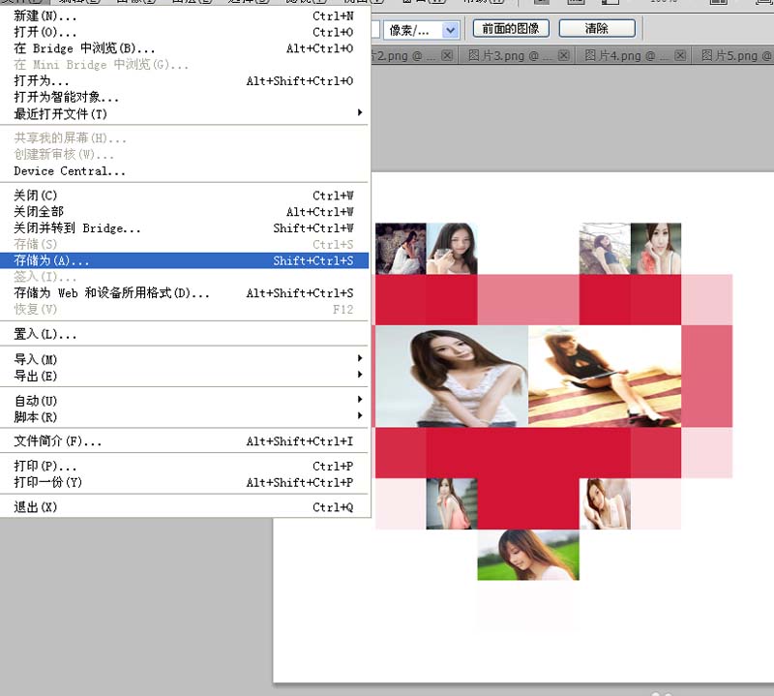Click the 前面的图像 button
The height and width of the screenshot is (696, 774).
[511, 29]
